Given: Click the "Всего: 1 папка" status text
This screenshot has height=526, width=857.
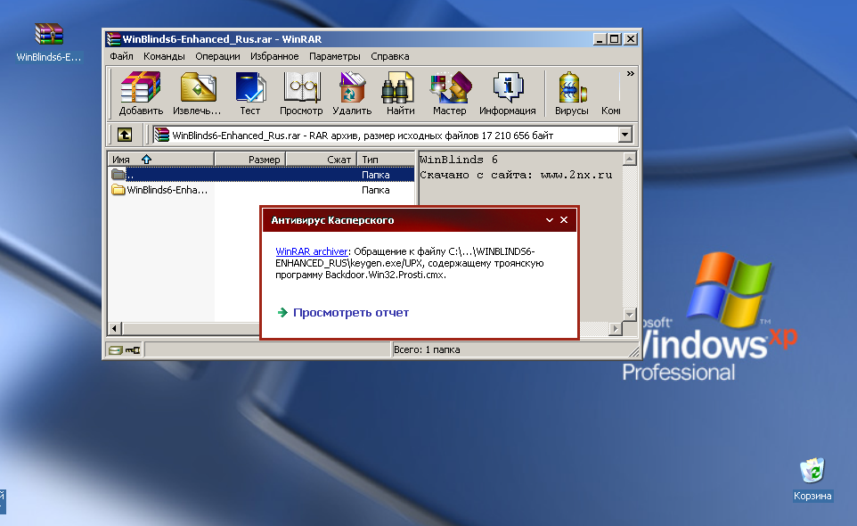Looking at the screenshot, I should click(x=427, y=350).
